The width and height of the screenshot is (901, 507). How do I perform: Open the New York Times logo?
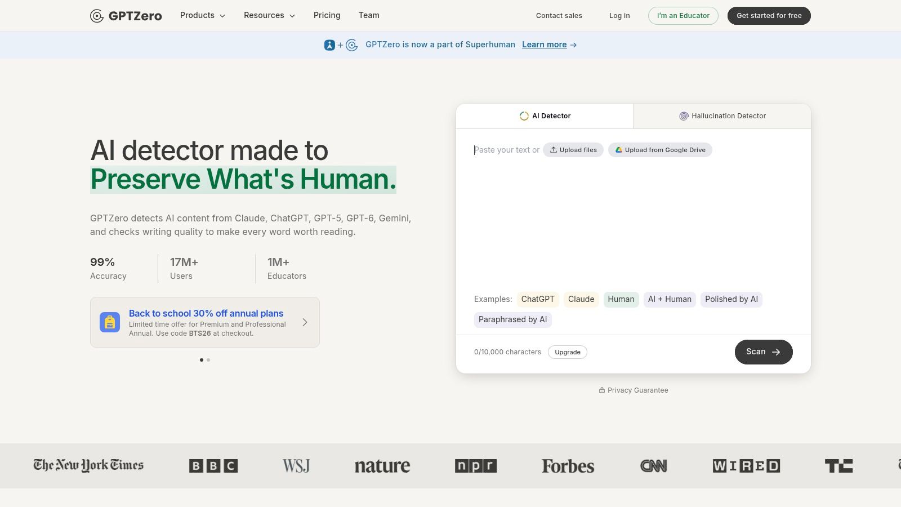(88, 465)
